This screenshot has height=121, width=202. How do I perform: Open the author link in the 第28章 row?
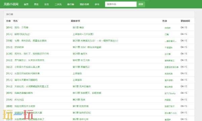[171, 41]
